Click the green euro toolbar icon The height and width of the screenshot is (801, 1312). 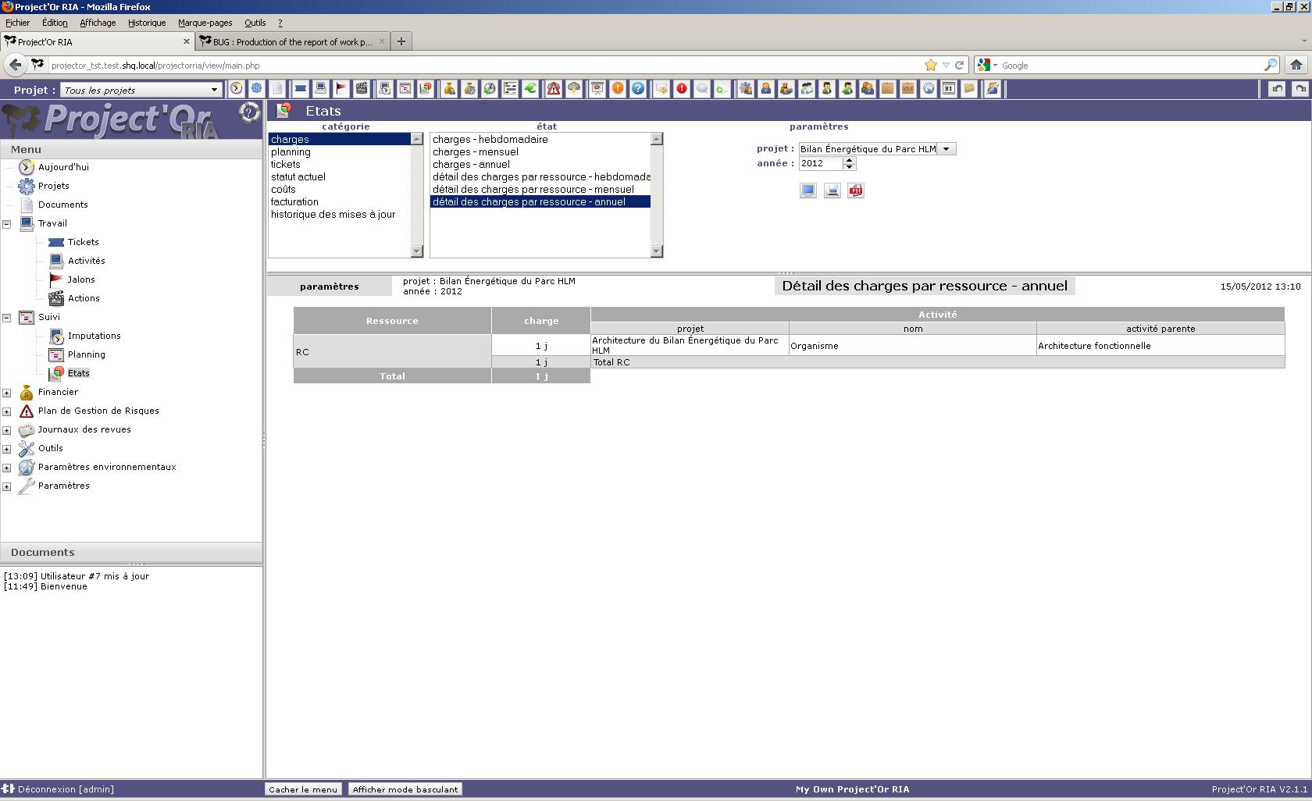(x=530, y=89)
